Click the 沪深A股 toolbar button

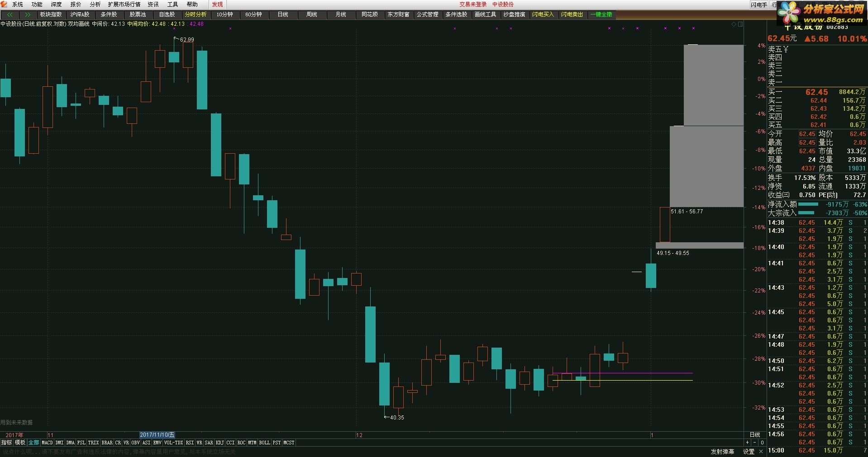[x=80, y=14]
